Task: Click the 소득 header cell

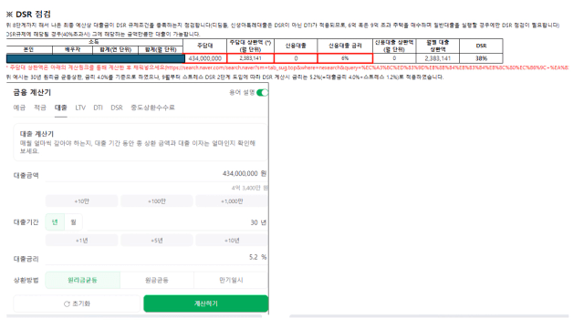Action: (x=94, y=43)
